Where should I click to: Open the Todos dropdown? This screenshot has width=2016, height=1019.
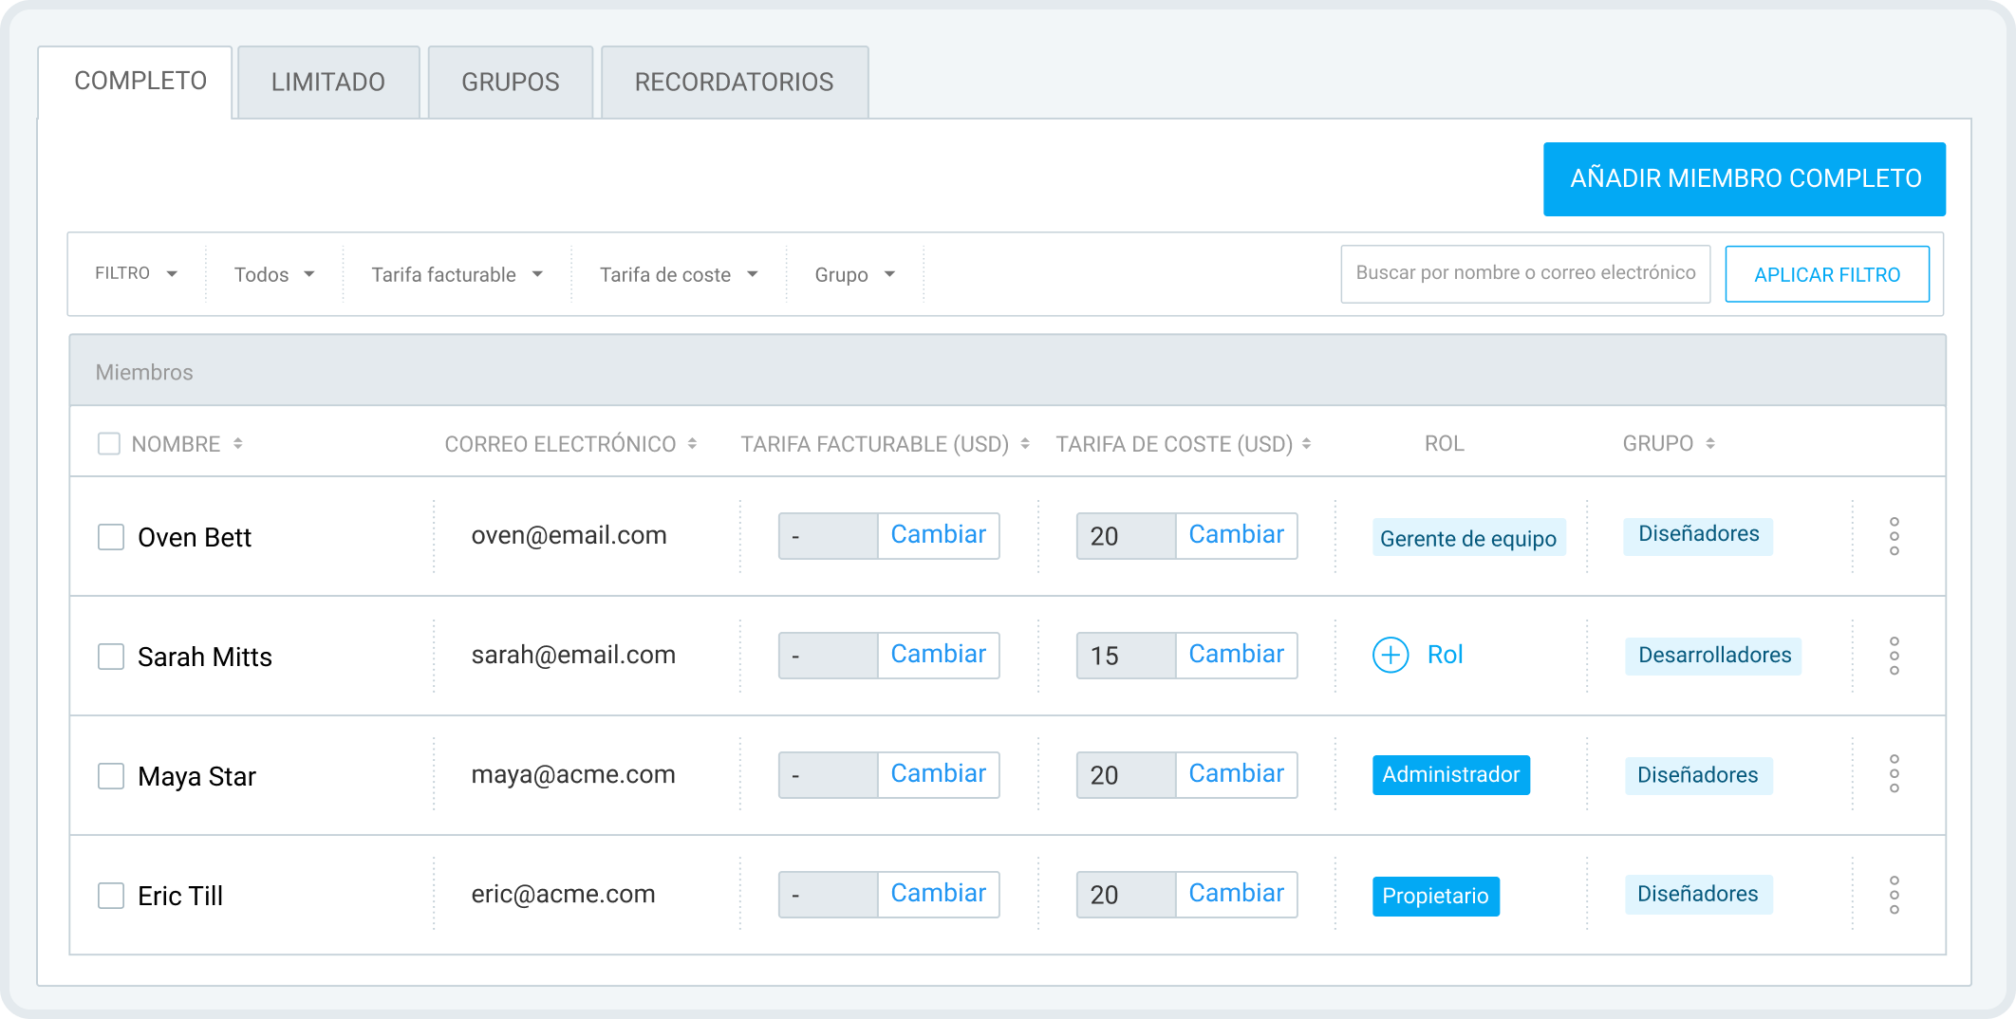[273, 274]
